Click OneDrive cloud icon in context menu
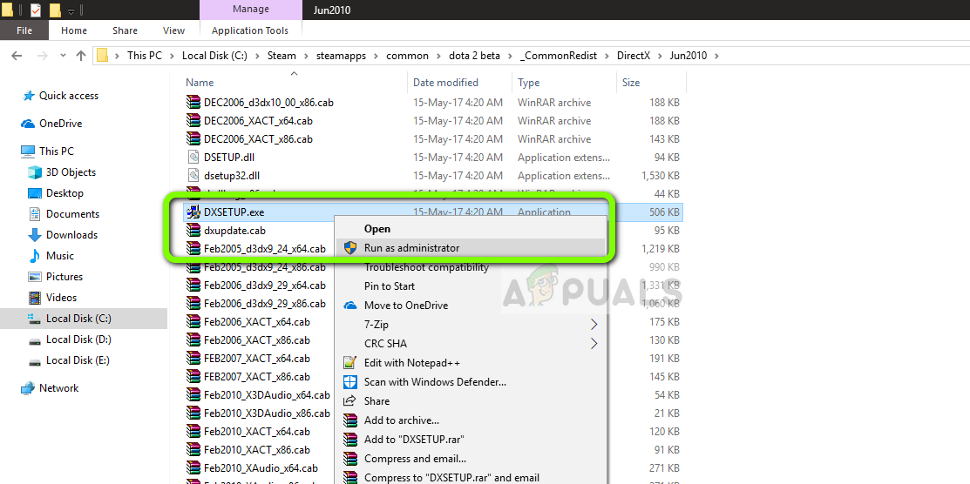 [350, 306]
